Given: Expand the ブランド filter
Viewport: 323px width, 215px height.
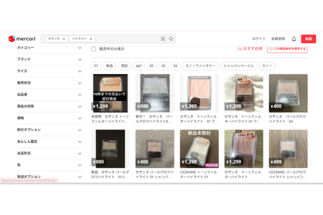Looking at the screenshot, I should (x=79, y=59).
